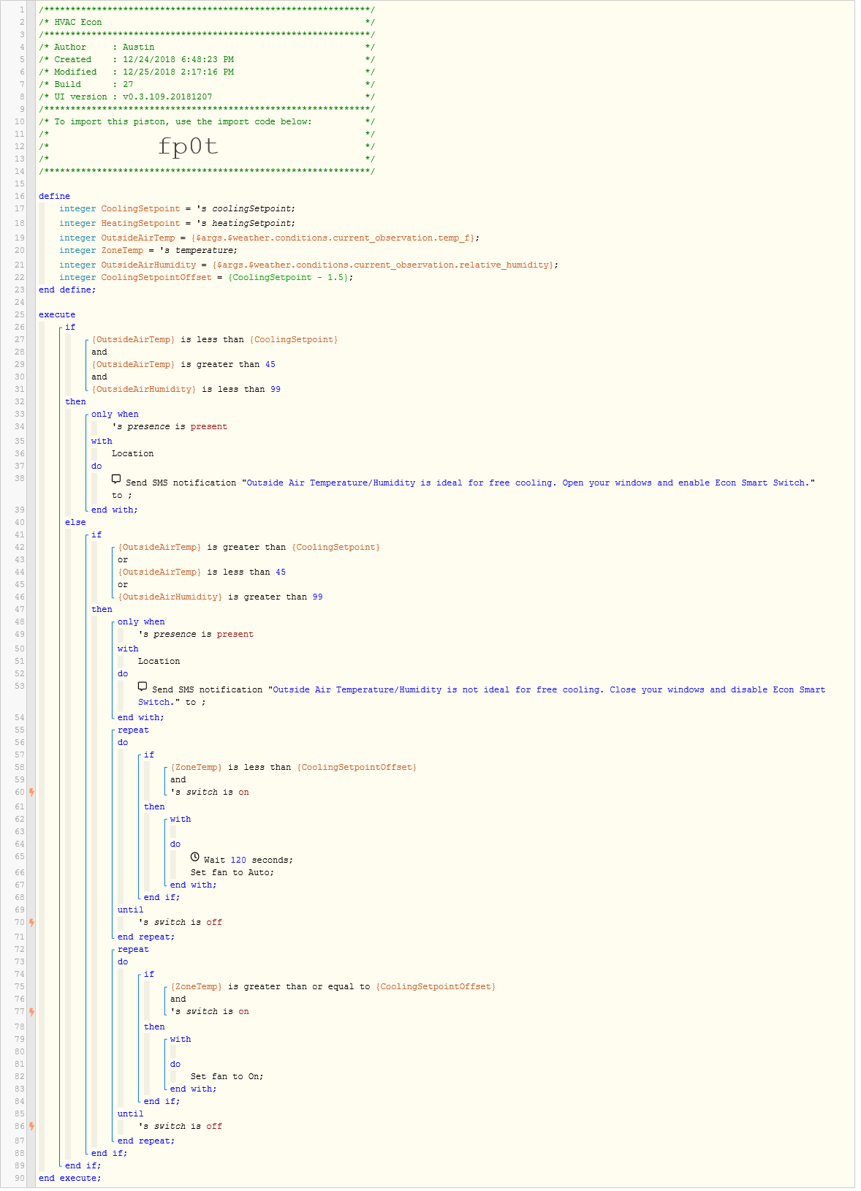The width and height of the screenshot is (861, 1191).
Task: Click the clock icon beside Wait 120 seconds
Action: click(195, 857)
